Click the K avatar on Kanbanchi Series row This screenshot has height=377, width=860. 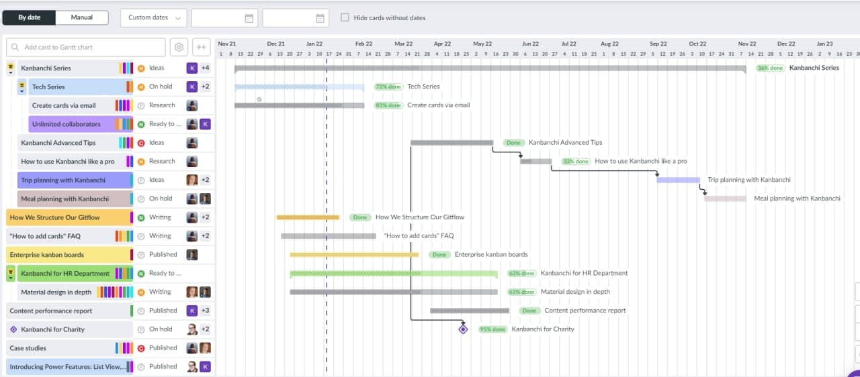click(x=192, y=68)
